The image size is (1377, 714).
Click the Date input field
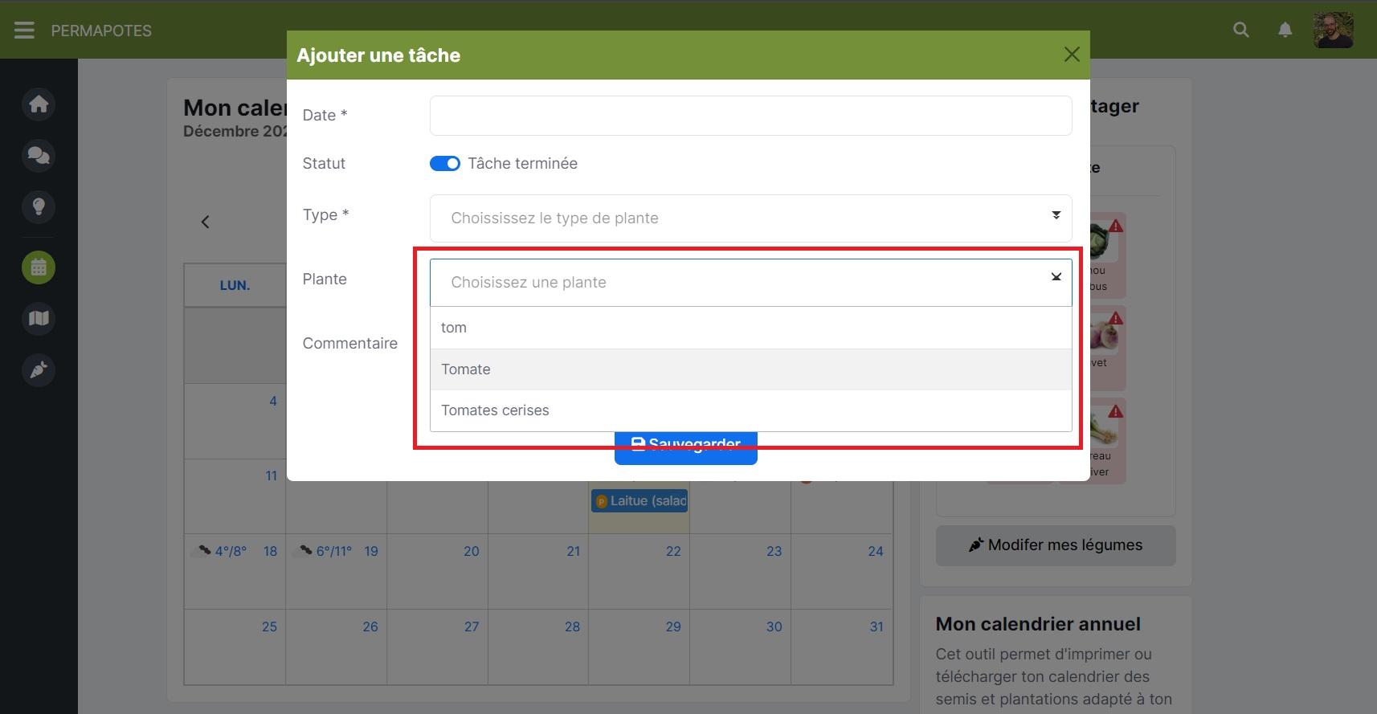click(750, 116)
